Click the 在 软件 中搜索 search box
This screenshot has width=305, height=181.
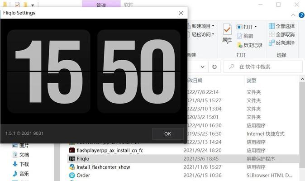263,67
